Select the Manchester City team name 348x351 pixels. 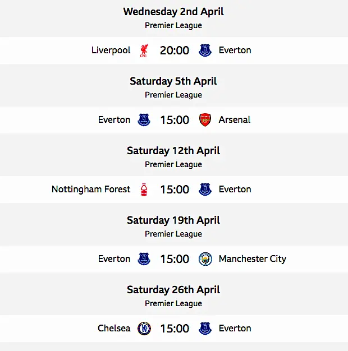click(253, 259)
